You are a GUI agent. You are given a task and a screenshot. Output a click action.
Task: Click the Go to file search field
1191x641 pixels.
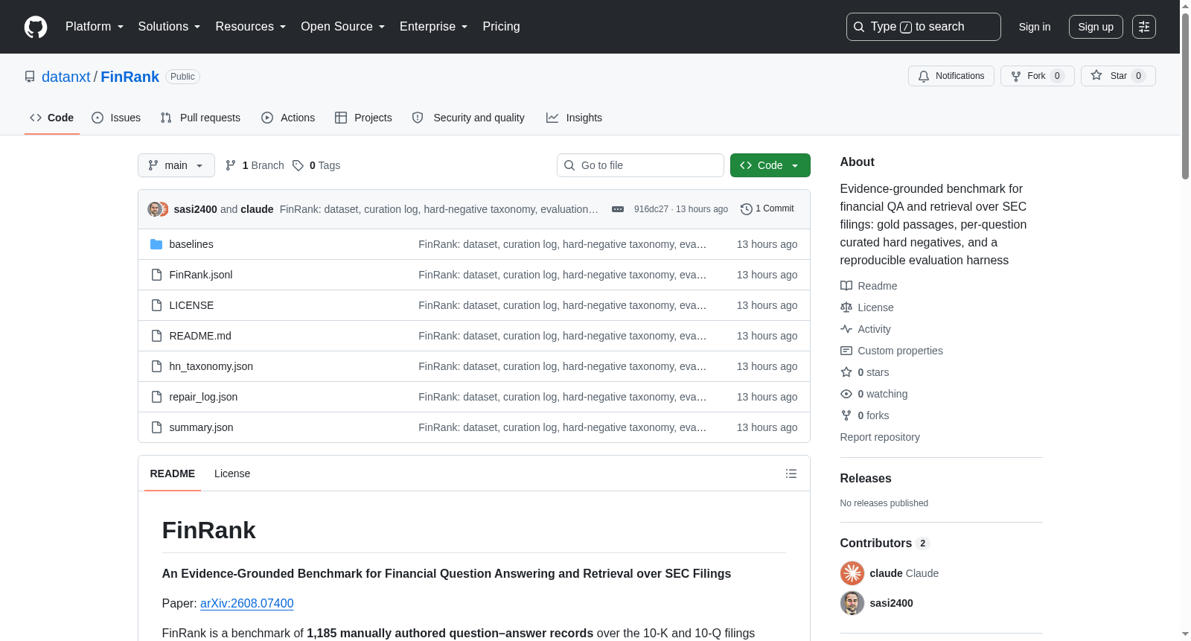640,165
